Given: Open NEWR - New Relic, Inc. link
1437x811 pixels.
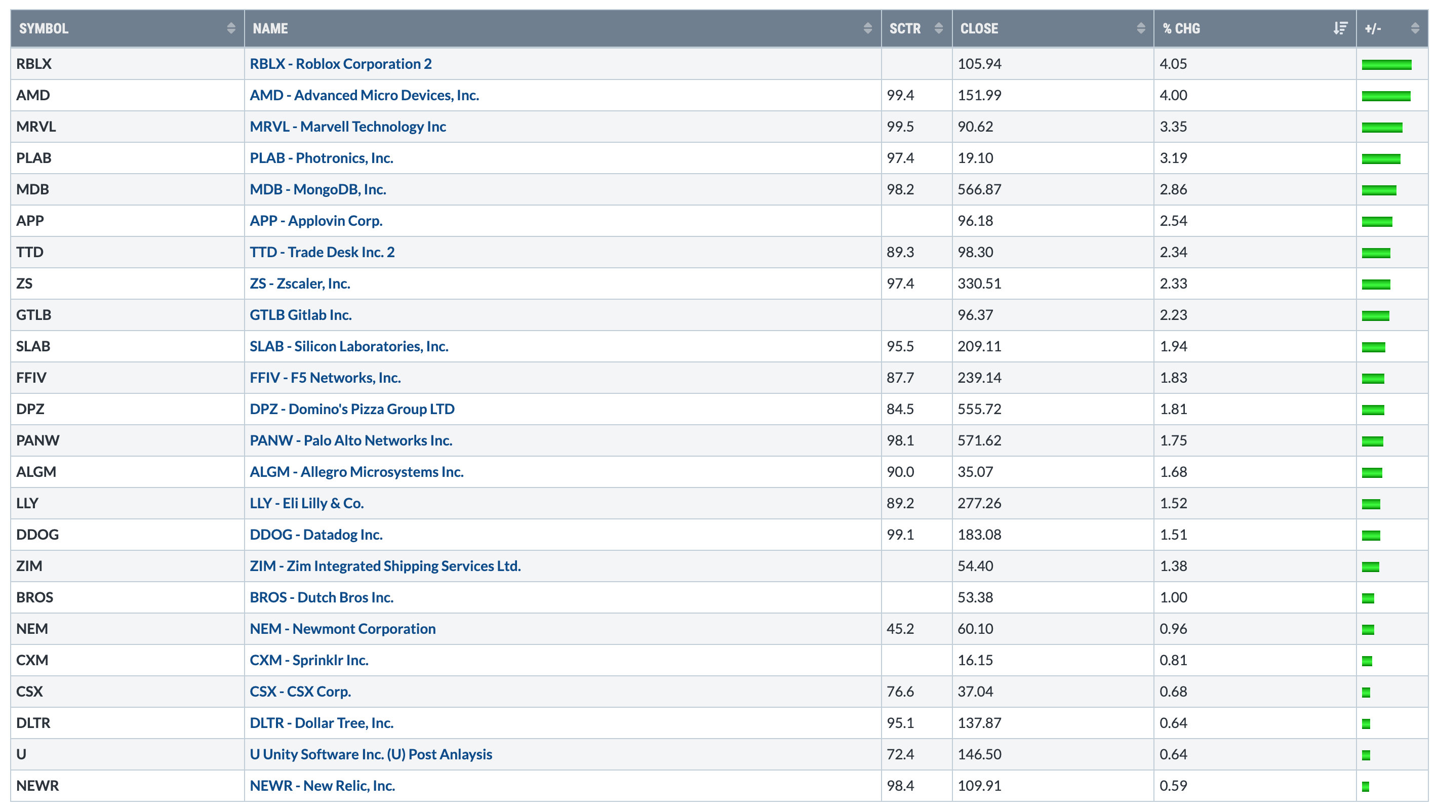Looking at the screenshot, I should [x=322, y=786].
